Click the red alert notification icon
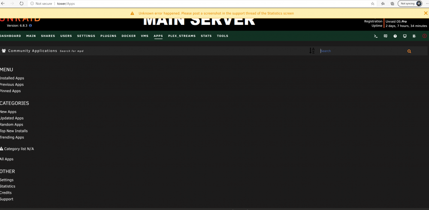Viewport: 429px width, 210px height. coord(425,36)
